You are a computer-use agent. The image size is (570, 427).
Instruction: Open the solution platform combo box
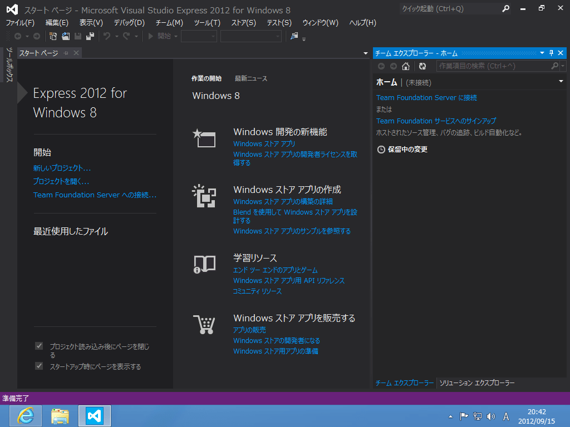251,36
